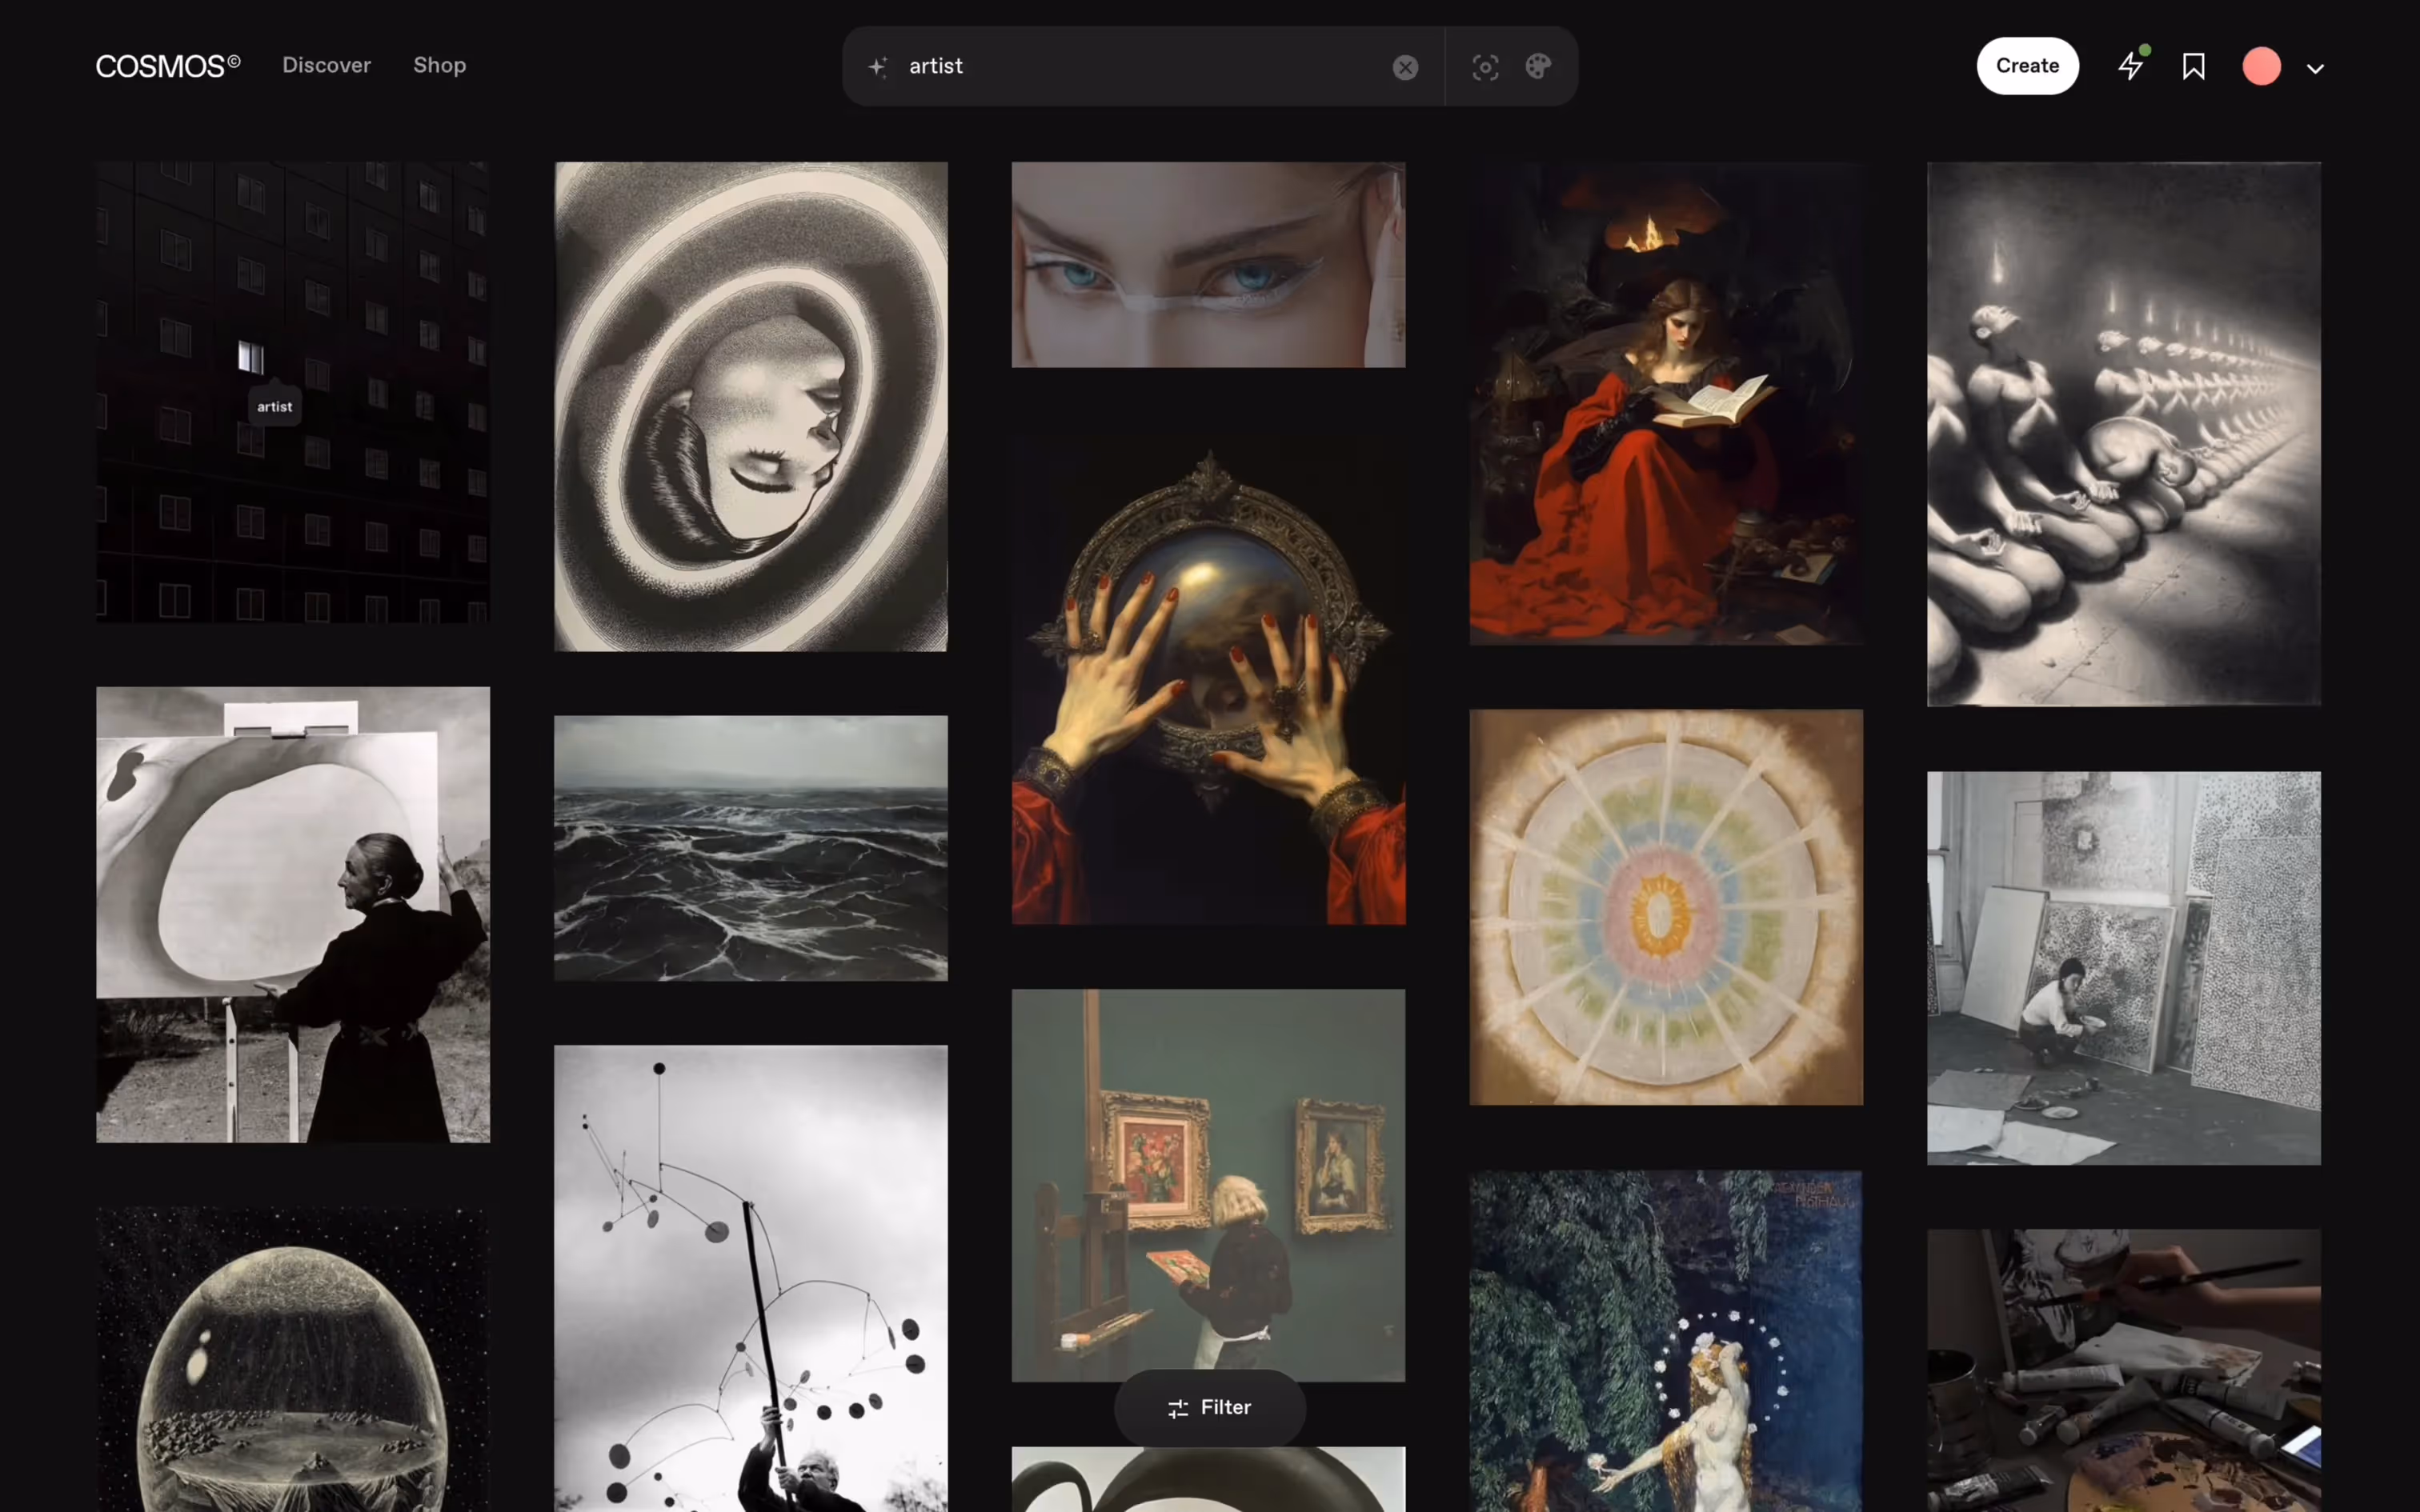
Task: Open the Shop page
Action: pos(439,65)
